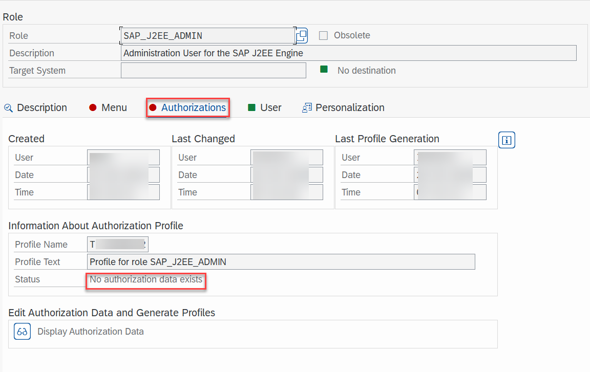Viewport: 590px width, 372px height.
Task: Click the Last Profile Generation Time field
Action: click(450, 192)
